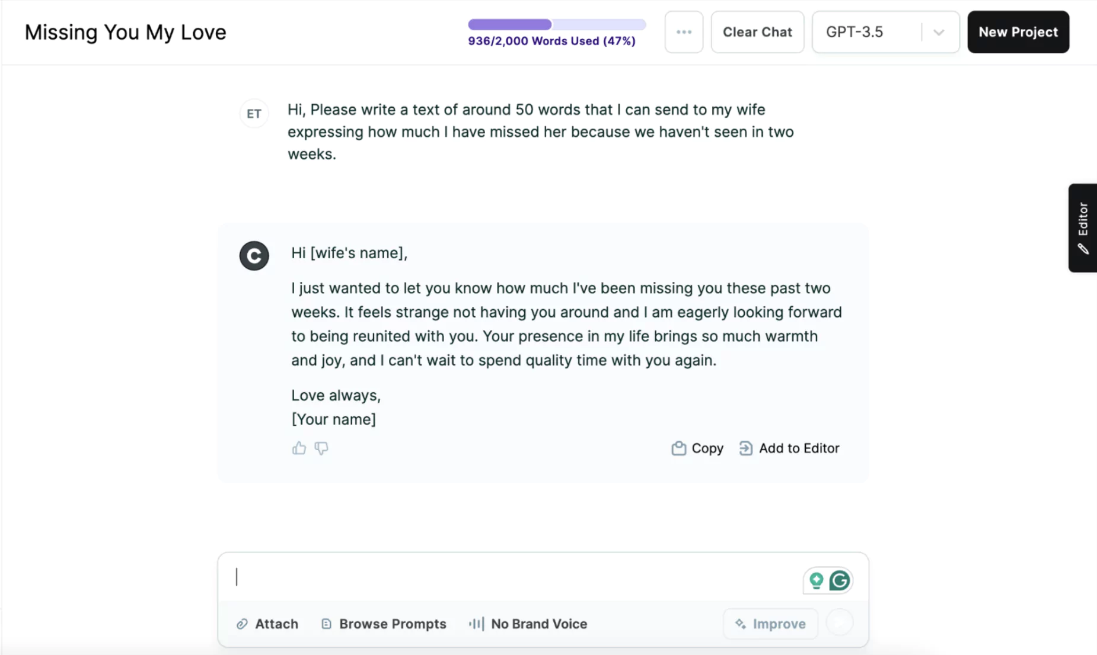Click the Add to Editor arrow icon
The width and height of the screenshot is (1097, 655).
(746, 448)
